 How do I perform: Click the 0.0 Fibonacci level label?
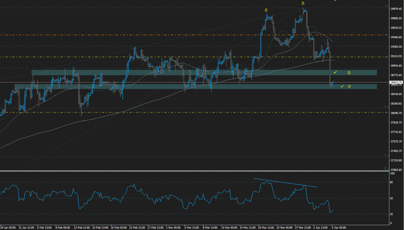[x=387, y=6]
